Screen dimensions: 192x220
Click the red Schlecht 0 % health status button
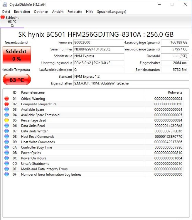tap(17, 55)
